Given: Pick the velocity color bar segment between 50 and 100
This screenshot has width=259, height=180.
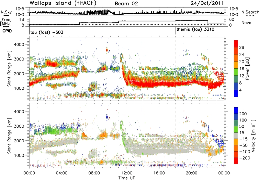Looking at the screenshot, I should [236, 123].
